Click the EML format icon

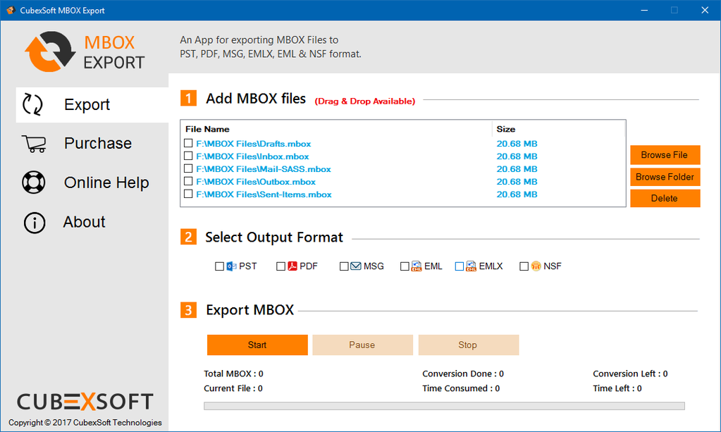pyautogui.click(x=417, y=266)
